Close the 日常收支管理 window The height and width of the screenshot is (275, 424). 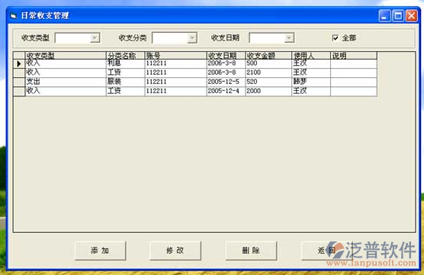point(412,16)
